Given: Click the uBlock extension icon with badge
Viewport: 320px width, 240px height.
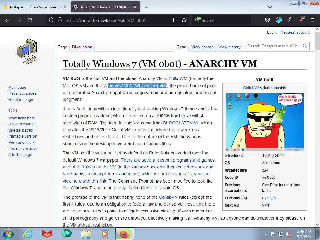Looking at the screenshot, I should [302, 20].
